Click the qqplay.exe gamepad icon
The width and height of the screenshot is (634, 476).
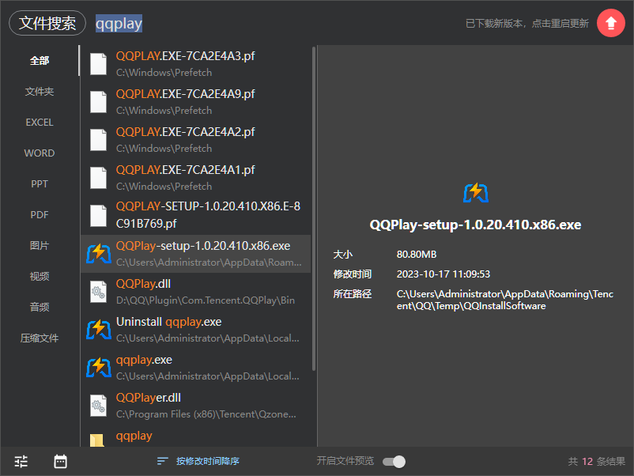[x=98, y=368]
